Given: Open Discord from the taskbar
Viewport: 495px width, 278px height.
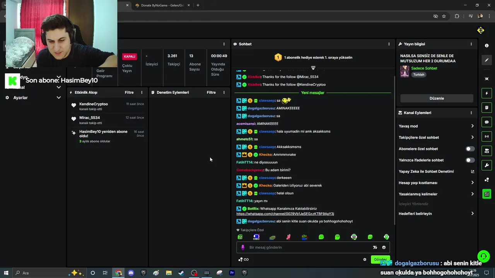Looking at the screenshot, I should (x=131, y=273).
